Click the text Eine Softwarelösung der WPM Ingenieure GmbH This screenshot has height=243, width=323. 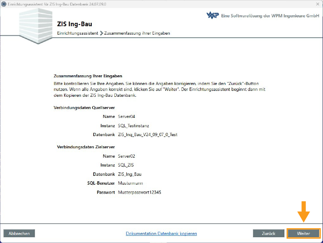[270, 16]
